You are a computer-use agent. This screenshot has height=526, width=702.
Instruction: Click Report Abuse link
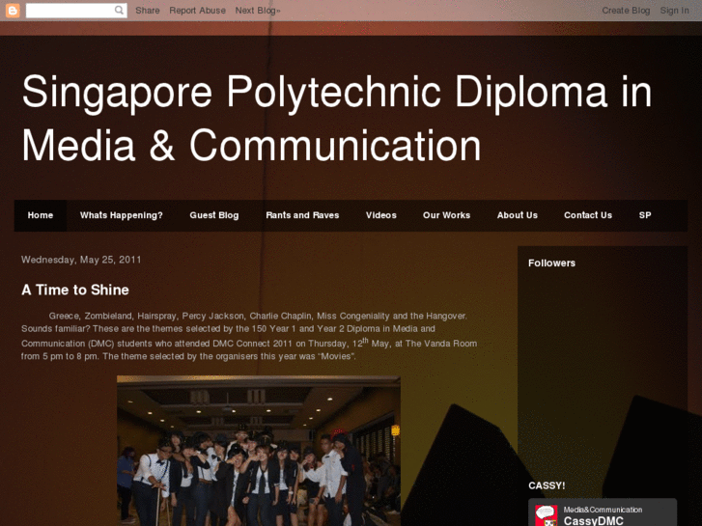coord(197,11)
